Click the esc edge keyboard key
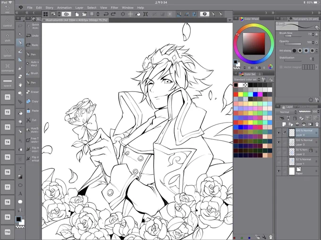 pos(8,9)
